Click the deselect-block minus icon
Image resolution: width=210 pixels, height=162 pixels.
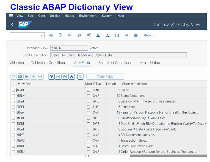(x=65, y=77)
